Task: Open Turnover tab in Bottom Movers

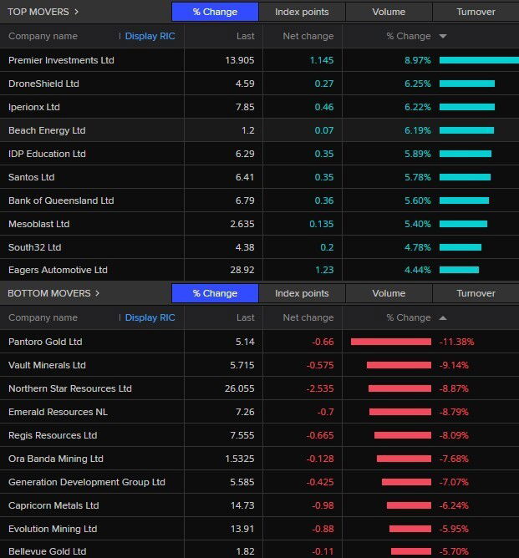Action: tap(476, 293)
